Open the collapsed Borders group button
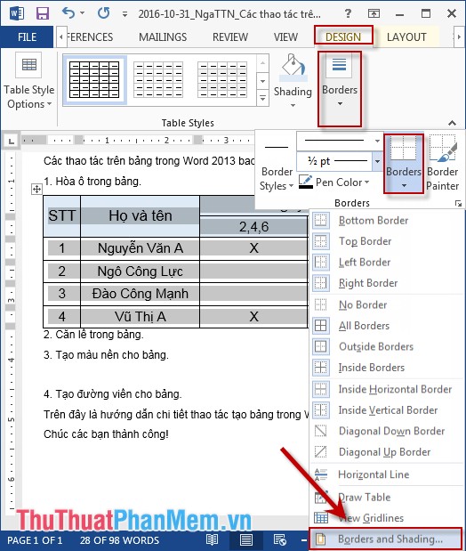Viewport: 466px width, 551px height. pyautogui.click(x=340, y=89)
